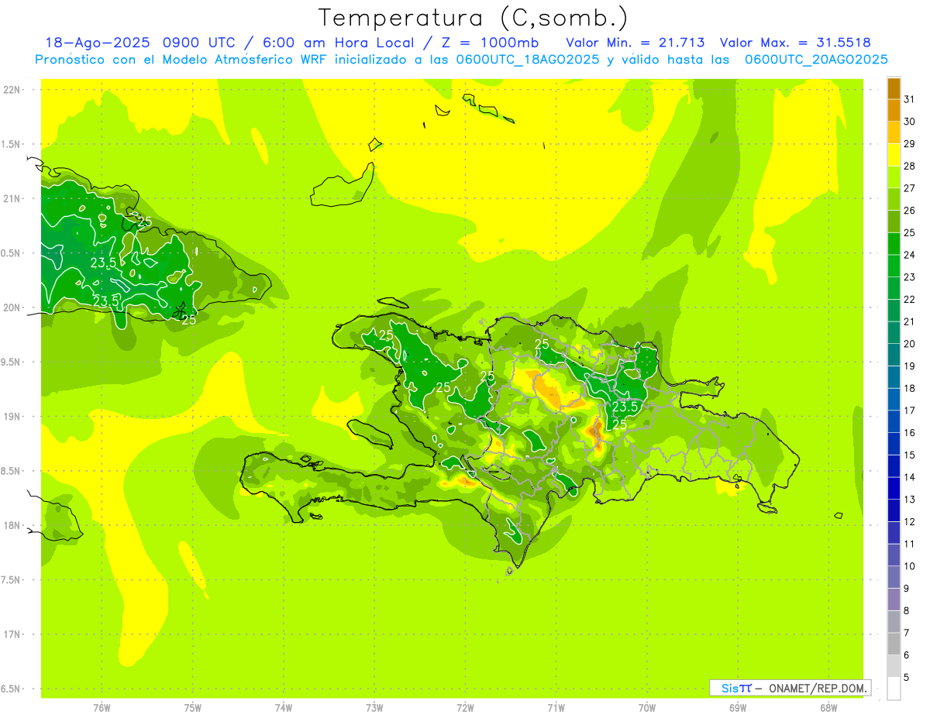930x718 pixels.
Task: Click the "69W" longitude axis label
Action: coord(738,707)
